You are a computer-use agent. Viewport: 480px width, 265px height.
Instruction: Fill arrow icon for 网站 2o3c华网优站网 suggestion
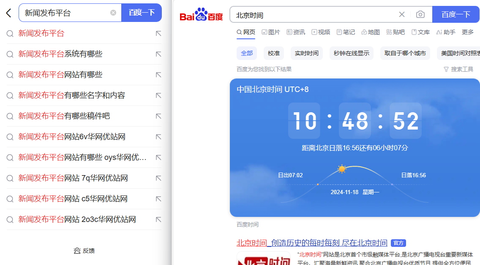click(x=158, y=219)
